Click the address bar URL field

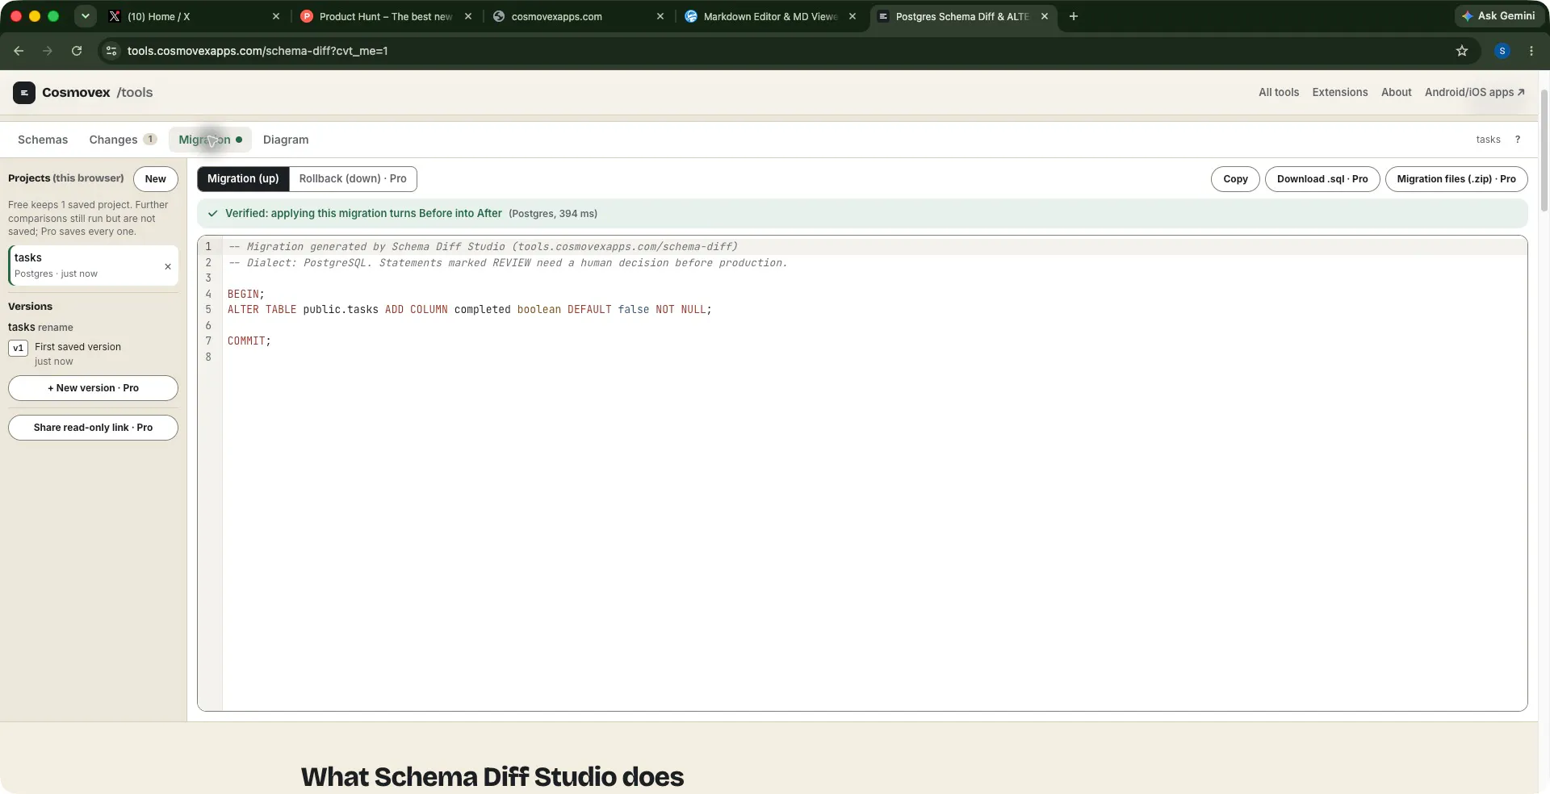pos(775,51)
